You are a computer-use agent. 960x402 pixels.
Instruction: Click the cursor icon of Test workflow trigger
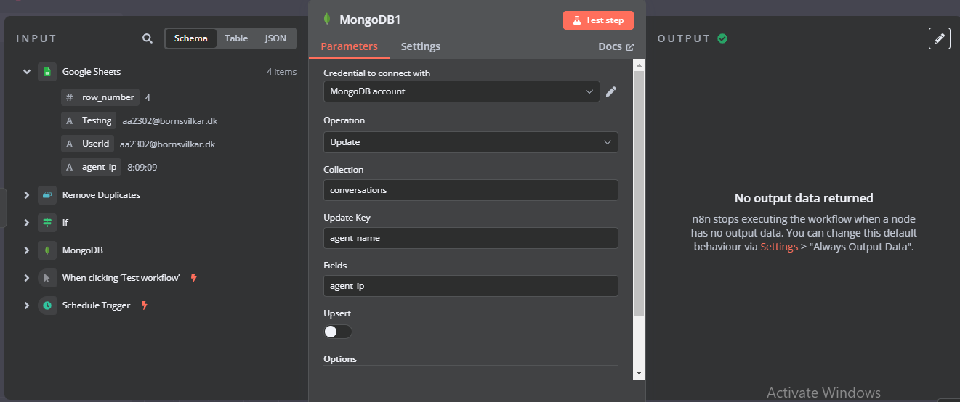[47, 278]
